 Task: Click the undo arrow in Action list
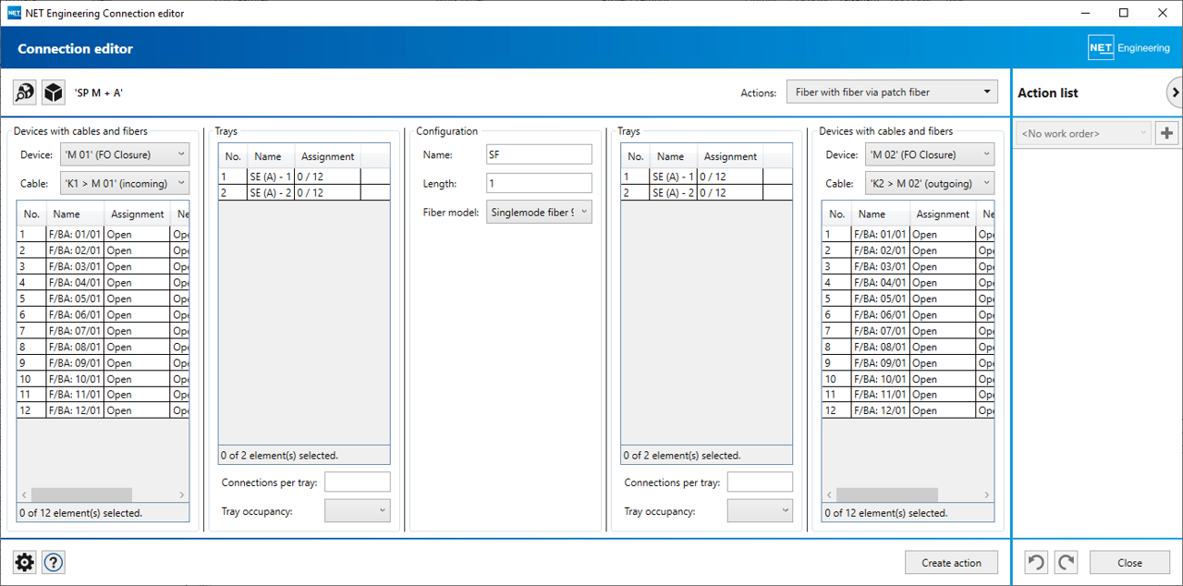click(x=1037, y=562)
